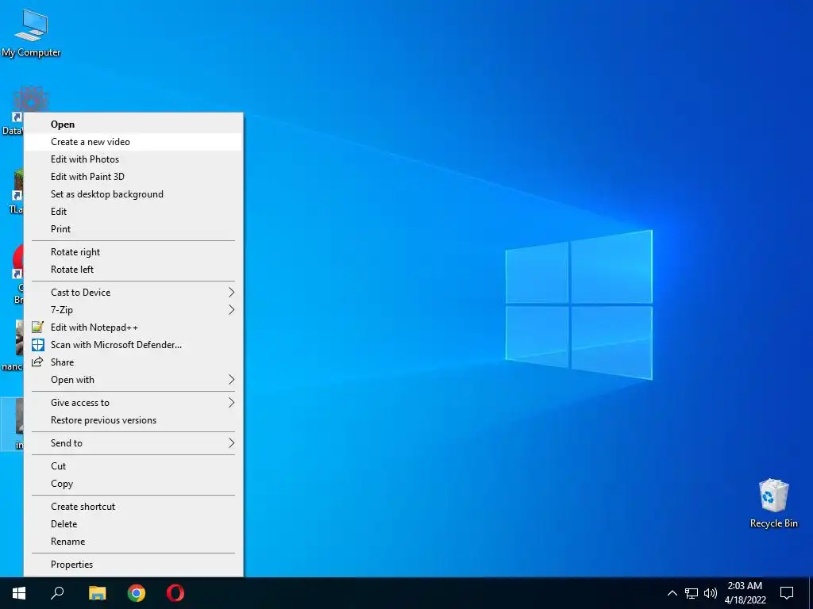
Task: Open the notification center icon
Action: pos(787,593)
